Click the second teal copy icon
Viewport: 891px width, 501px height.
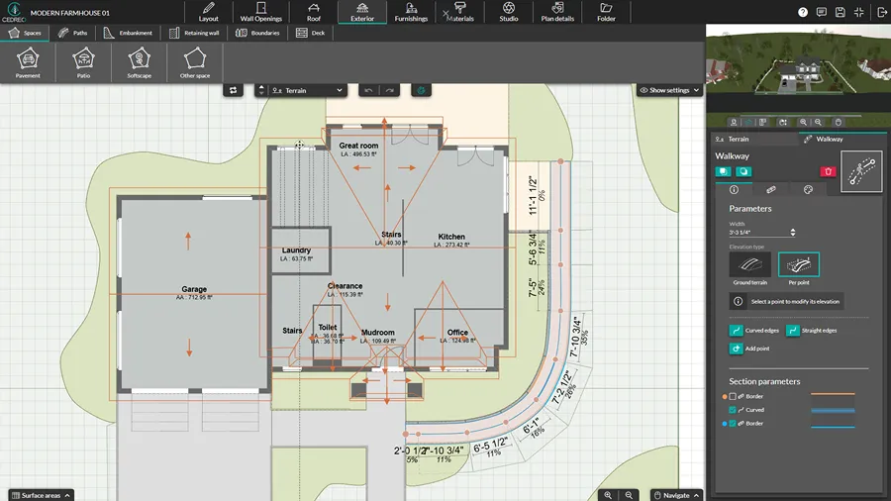tap(743, 171)
